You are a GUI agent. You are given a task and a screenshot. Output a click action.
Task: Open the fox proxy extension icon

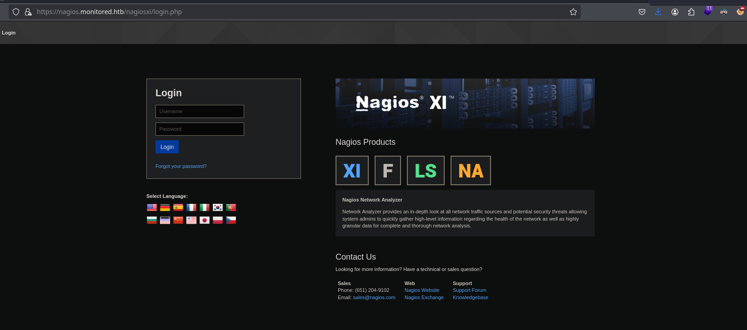740,11
